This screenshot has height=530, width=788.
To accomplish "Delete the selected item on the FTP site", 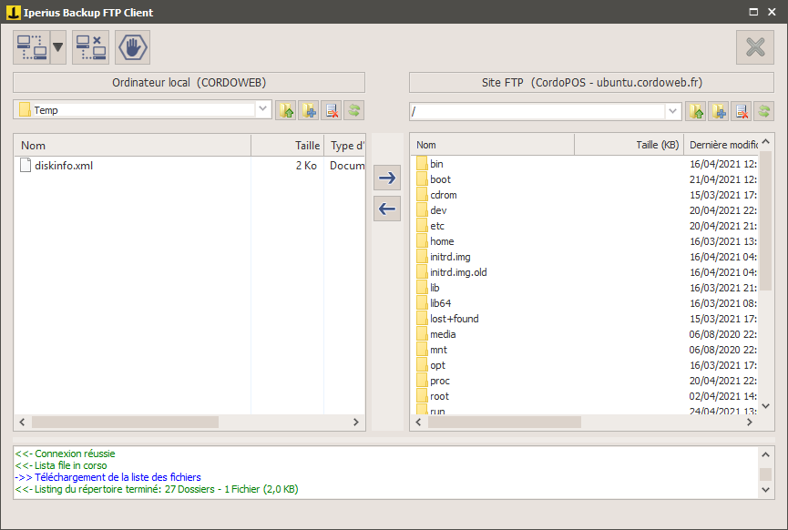I will pyautogui.click(x=742, y=111).
